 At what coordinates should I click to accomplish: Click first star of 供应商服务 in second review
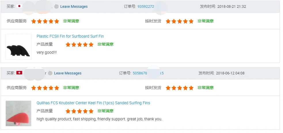click(x=34, y=88)
